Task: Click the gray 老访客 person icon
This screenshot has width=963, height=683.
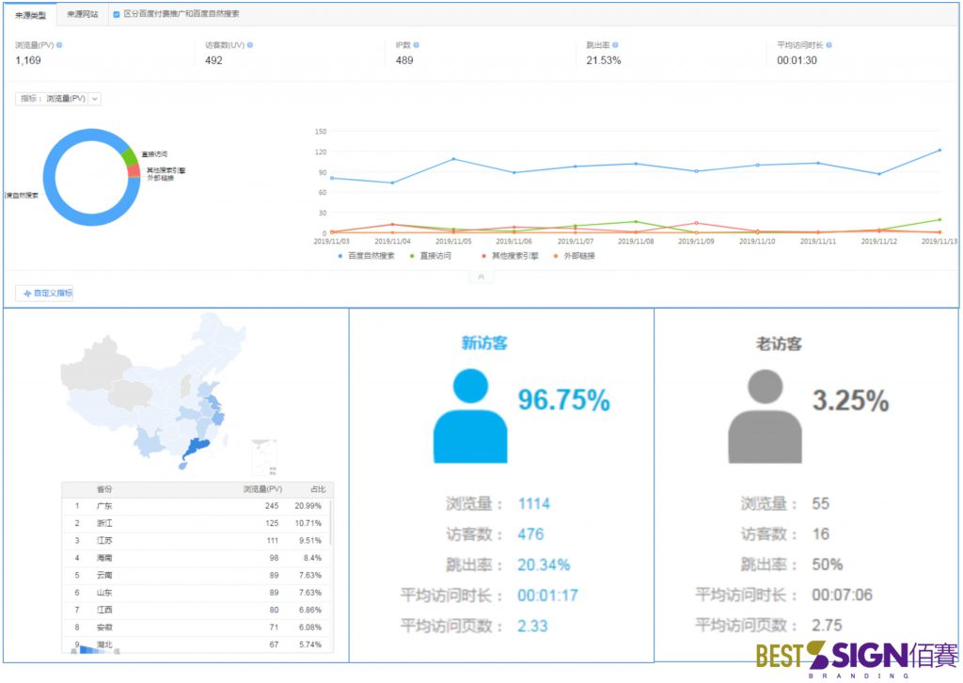Action: point(766,416)
